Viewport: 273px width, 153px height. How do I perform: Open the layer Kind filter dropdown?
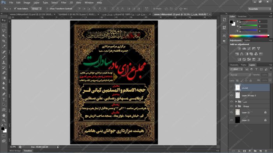[x=236, y=69]
